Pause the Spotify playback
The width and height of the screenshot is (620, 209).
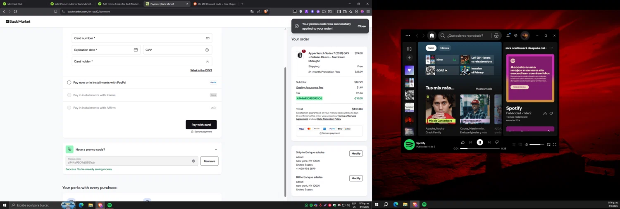coord(480,142)
